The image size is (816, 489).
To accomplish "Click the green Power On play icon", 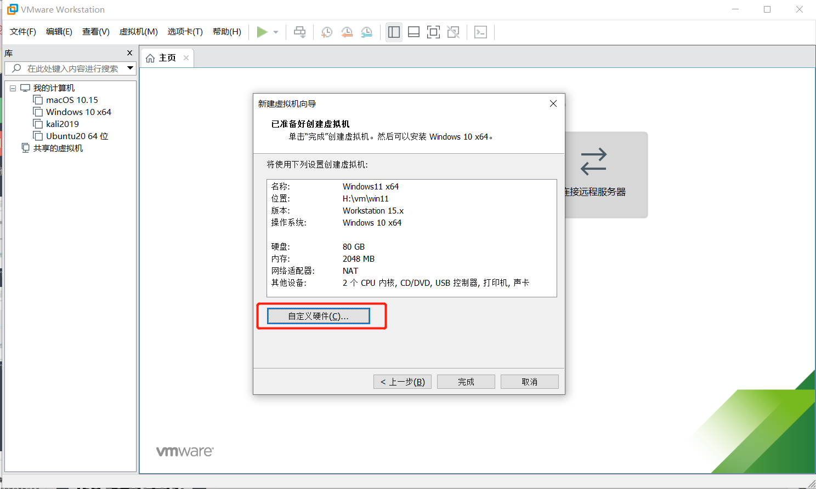I will [x=262, y=32].
